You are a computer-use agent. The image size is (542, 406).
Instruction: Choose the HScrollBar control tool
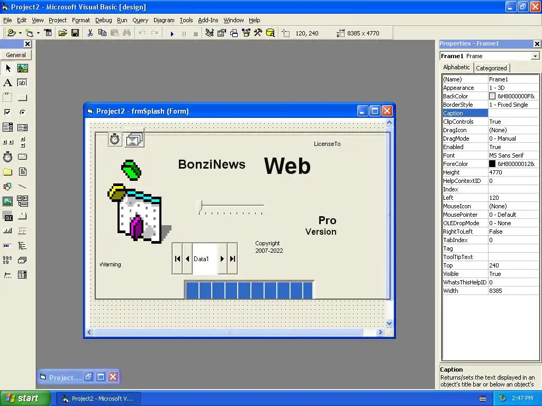click(8, 142)
